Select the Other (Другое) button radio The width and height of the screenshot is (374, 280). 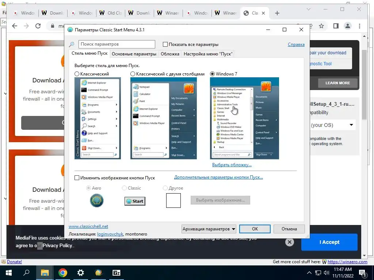pyautogui.click(x=165, y=188)
